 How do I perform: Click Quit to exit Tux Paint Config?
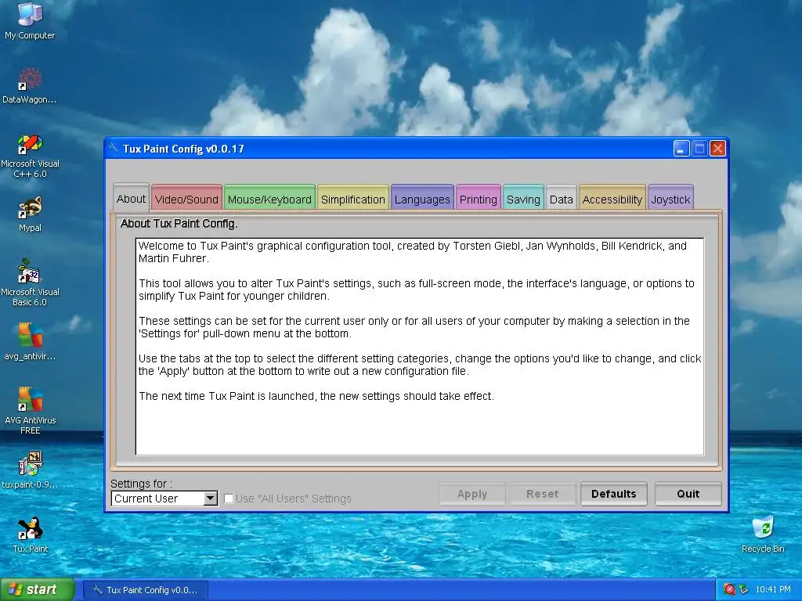point(688,494)
